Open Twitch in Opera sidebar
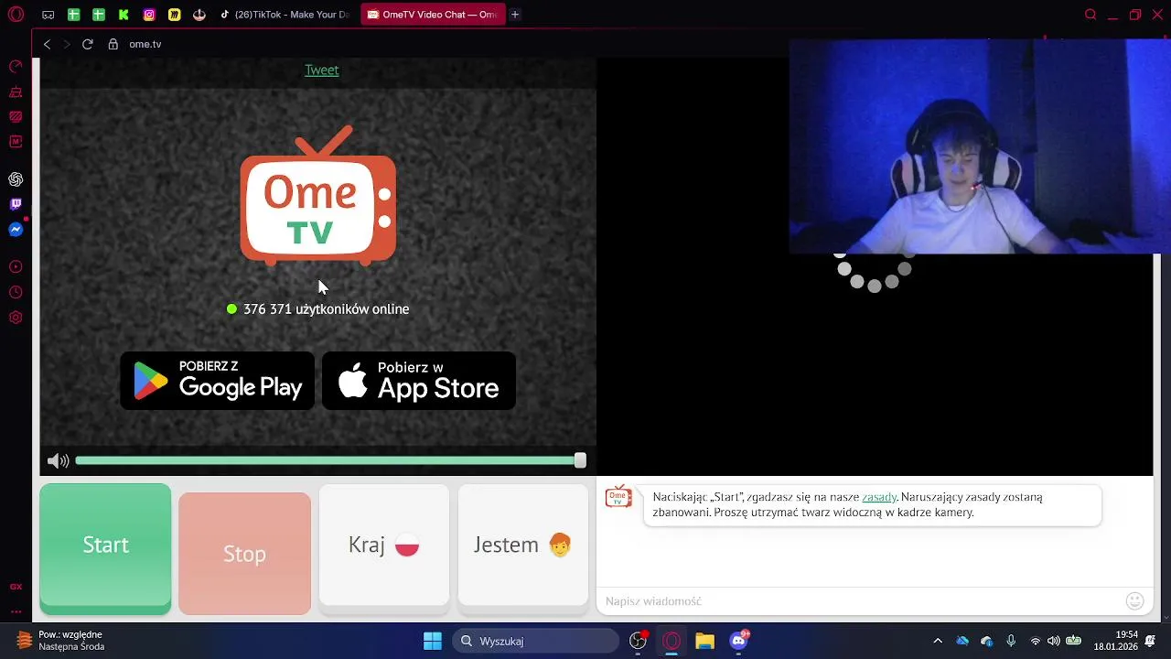 pos(16,204)
